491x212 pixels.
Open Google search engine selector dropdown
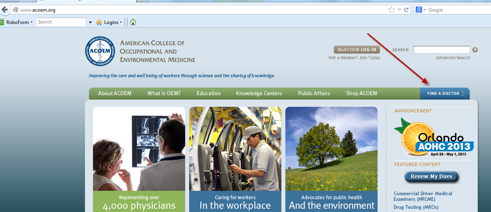420,10
